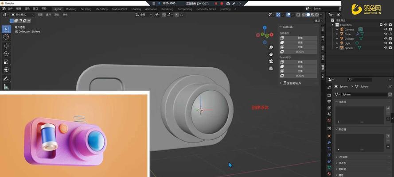The height and width of the screenshot is (177, 394).
Task: Select solid viewport shading mode
Action: [x=308, y=15]
